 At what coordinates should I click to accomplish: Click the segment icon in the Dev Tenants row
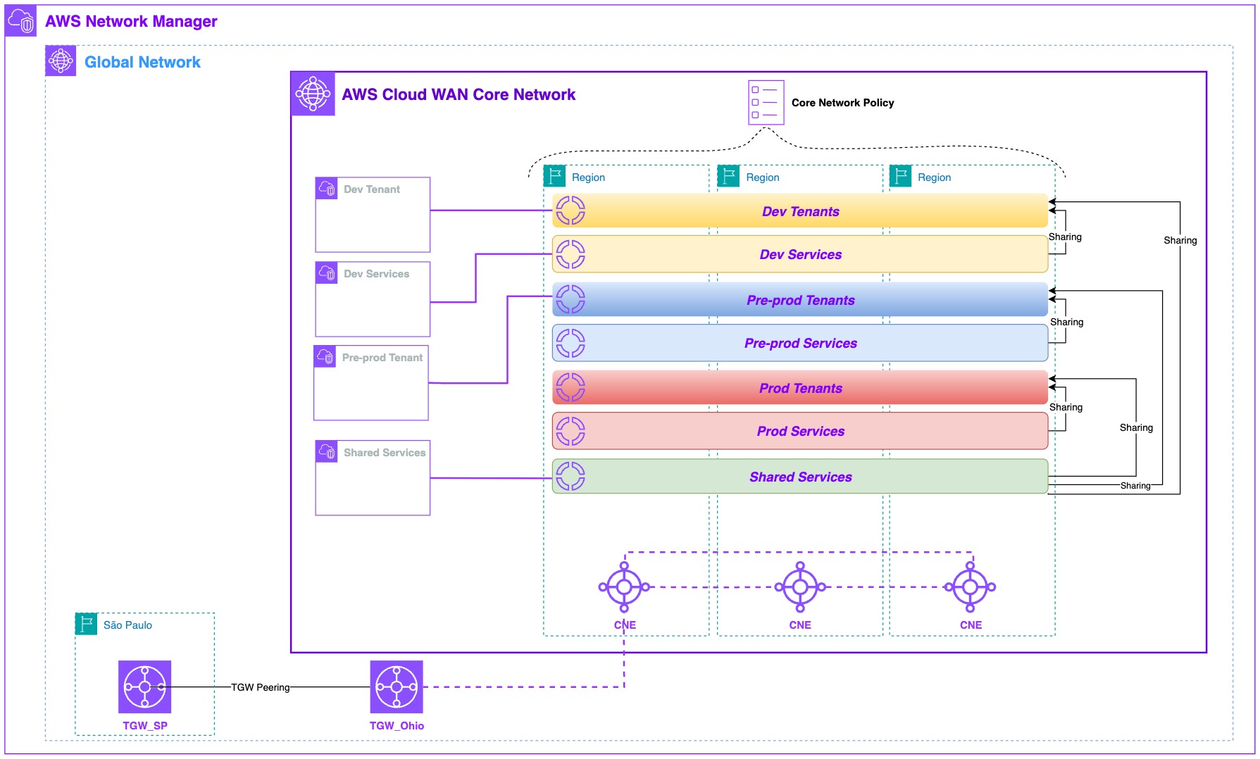pos(570,210)
